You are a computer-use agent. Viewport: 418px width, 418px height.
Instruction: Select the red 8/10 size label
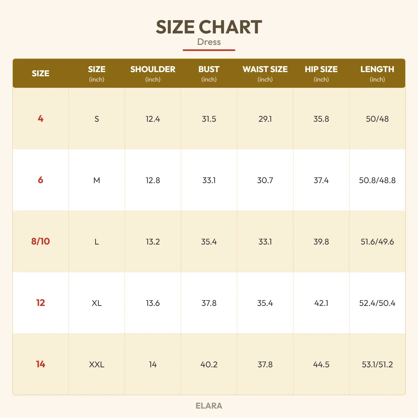pyautogui.click(x=40, y=241)
